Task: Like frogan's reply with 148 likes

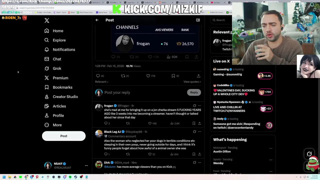Action: click(x=150, y=123)
